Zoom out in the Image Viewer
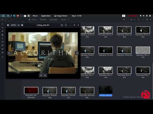The height and width of the screenshot is (114, 153). [x=8, y=25]
